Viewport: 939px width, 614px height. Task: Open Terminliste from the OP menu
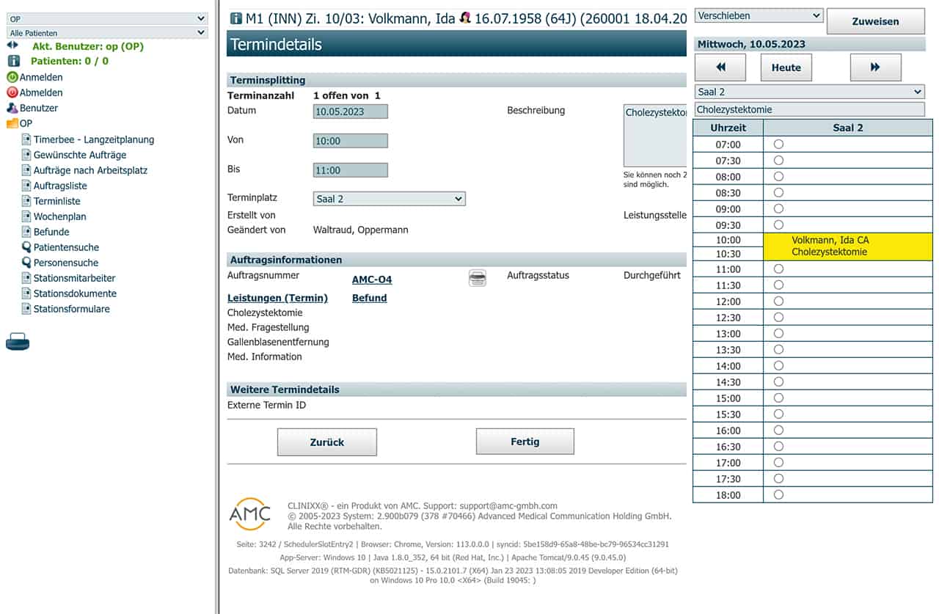56,201
